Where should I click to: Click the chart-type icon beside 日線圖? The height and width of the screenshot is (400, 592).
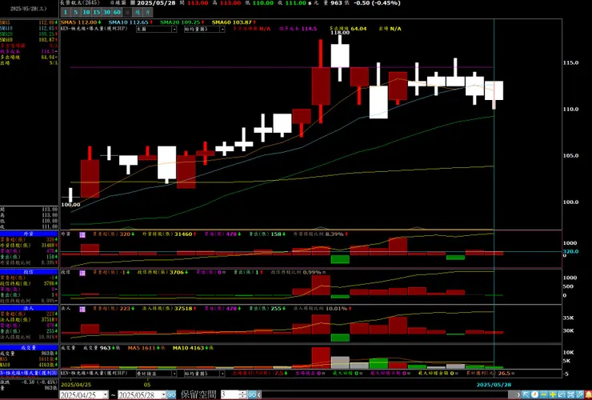pyautogui.click(x=133, y=3)
